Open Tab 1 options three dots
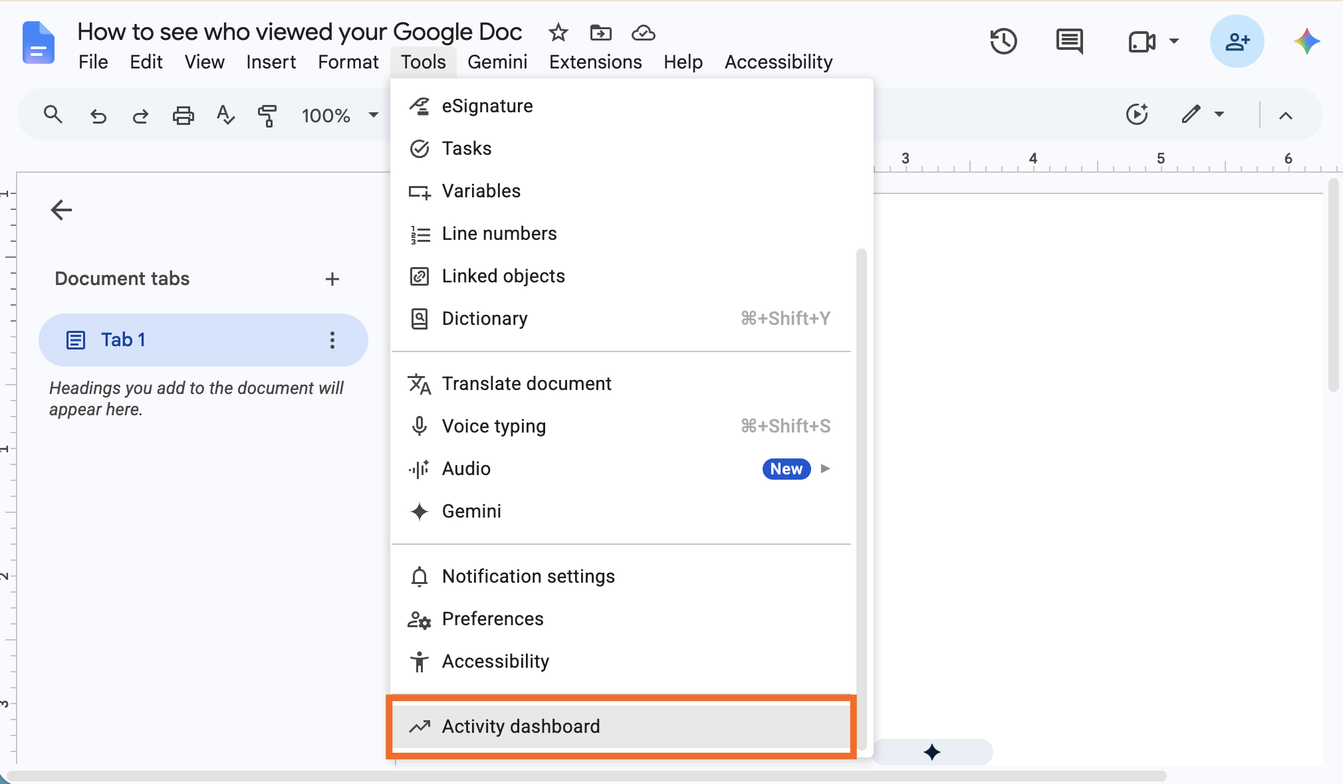This screenshot has height=784, width=1343. 332,340
